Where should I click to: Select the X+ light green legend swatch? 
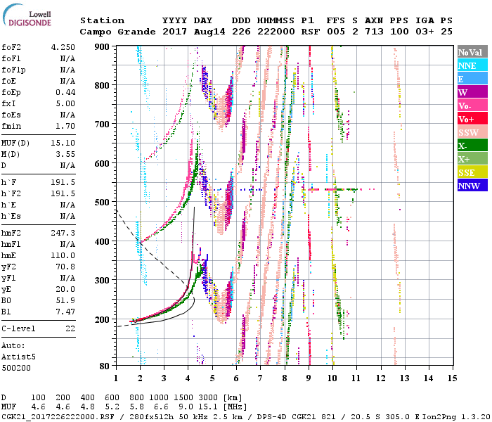472,158
